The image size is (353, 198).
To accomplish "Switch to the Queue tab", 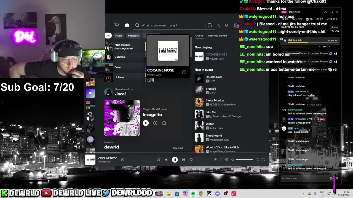I will (199, 35).
